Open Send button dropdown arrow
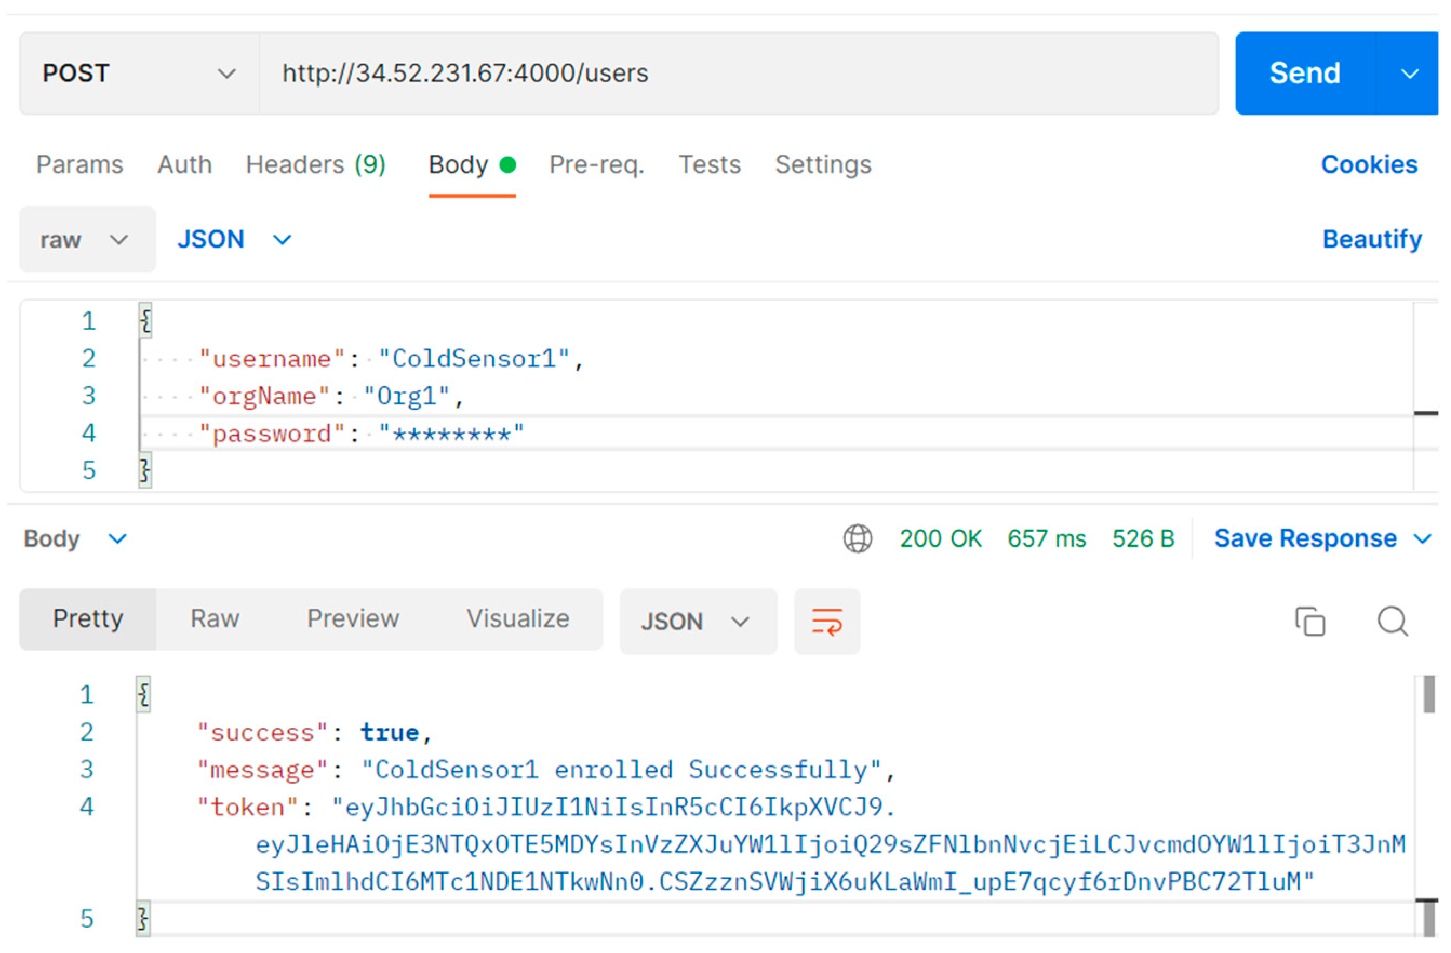The height and width of the screenshot is (953, 1451). [x=1409, y=74]
